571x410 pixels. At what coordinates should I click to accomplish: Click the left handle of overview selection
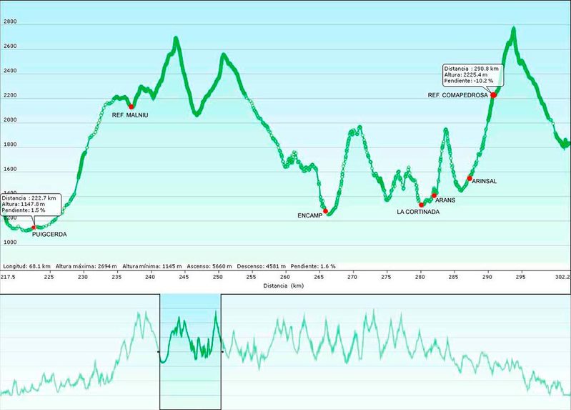(x=159, y=352)
